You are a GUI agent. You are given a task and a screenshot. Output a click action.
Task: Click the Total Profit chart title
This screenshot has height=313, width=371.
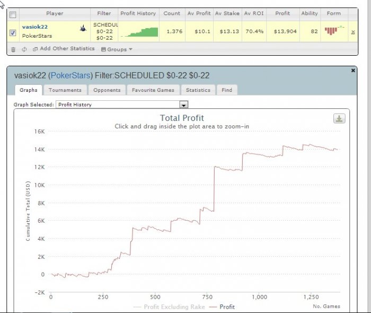[182, 118]
